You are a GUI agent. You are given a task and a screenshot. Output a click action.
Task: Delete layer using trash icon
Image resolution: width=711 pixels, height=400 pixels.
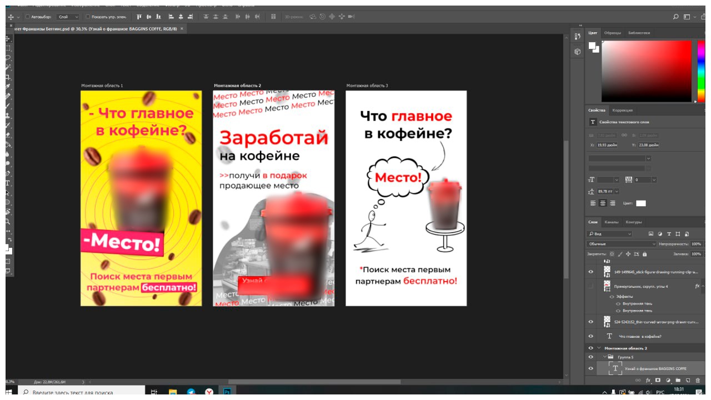pos(698,381)
